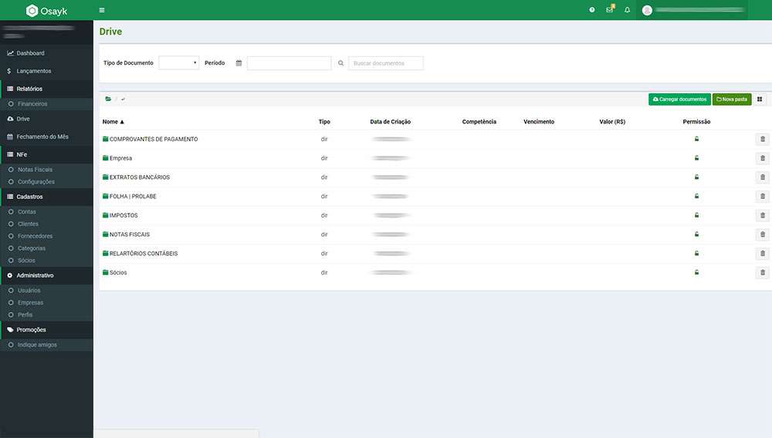Click the Osayk logo
772x438 pixels.
(47, 10)
